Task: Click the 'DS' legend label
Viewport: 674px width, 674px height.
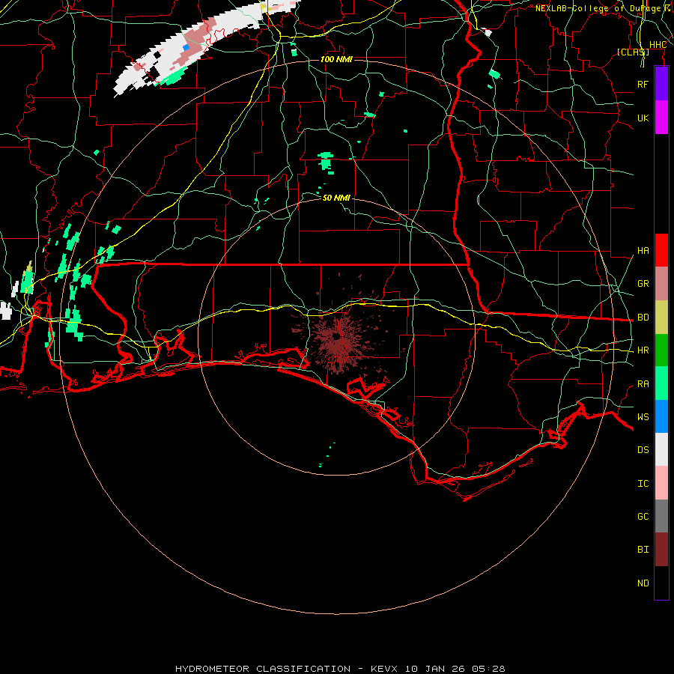Action: click(643, 450)
